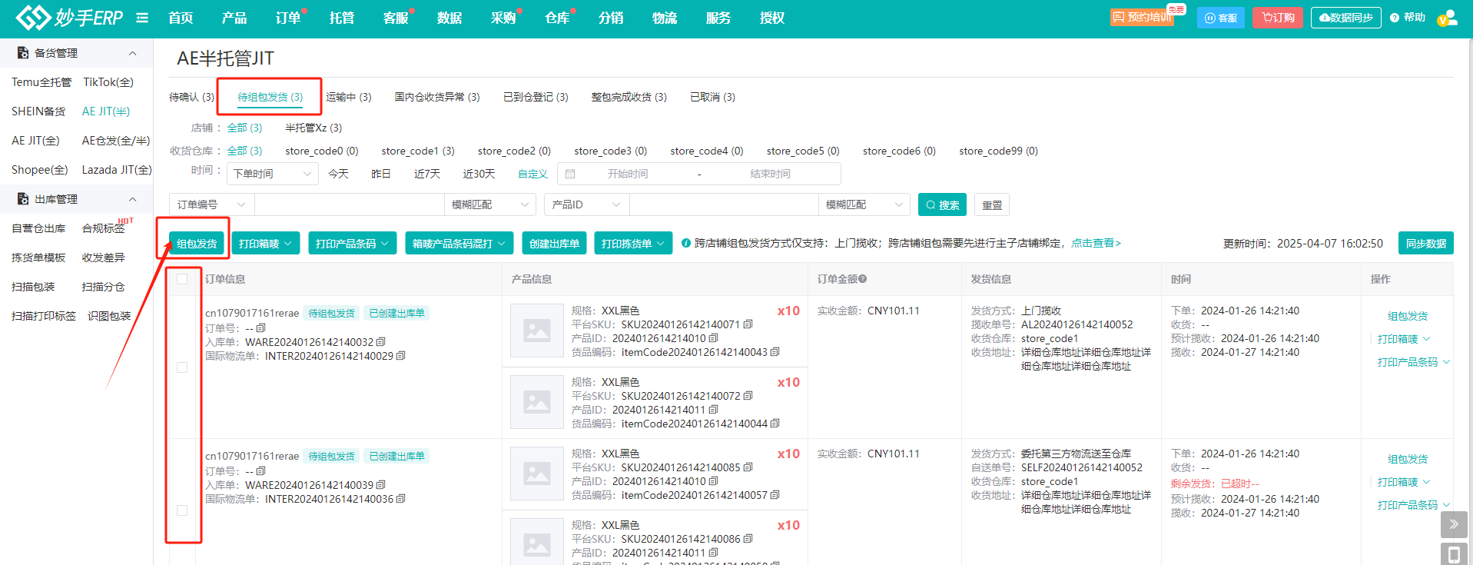Select the order with WARE20240126142140039 checkbox
This screenshot has width=1473, height=565.
click(182, 510)
